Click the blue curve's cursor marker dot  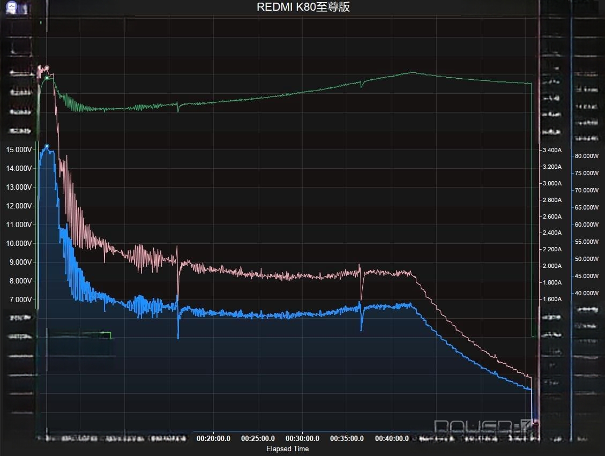pyautogui.click(x=47, y=146)
